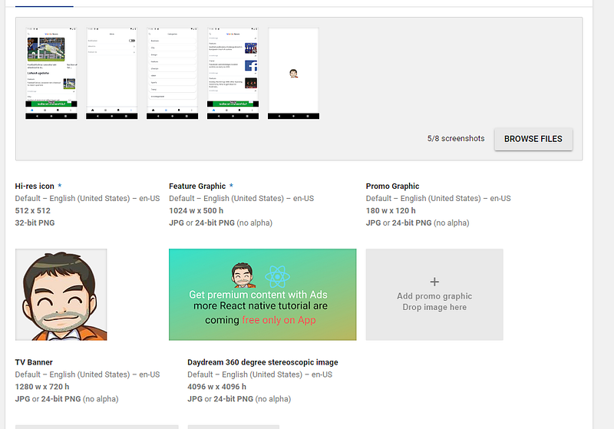Click the small avatar in feature graphic banner

pyautogui.click(x=243, y=275)
